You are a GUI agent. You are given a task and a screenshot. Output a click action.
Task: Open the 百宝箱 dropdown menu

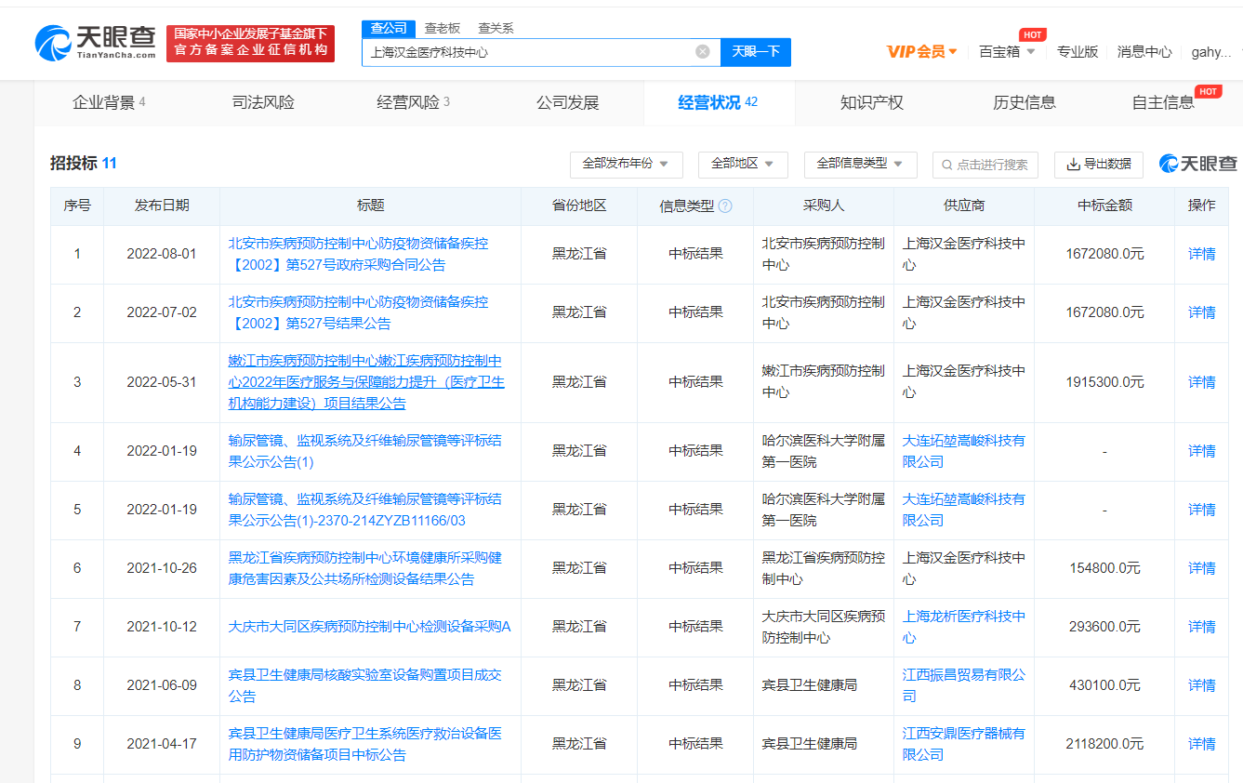tap(1007, 52)
